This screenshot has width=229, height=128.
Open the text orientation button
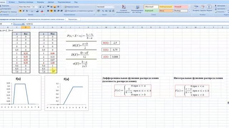tap(59, 7)
